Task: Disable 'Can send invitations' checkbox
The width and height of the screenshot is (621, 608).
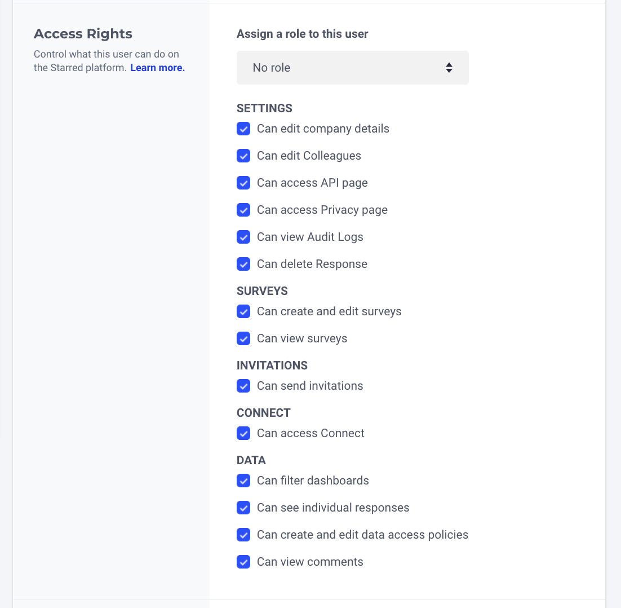Action: pos(243,386)
